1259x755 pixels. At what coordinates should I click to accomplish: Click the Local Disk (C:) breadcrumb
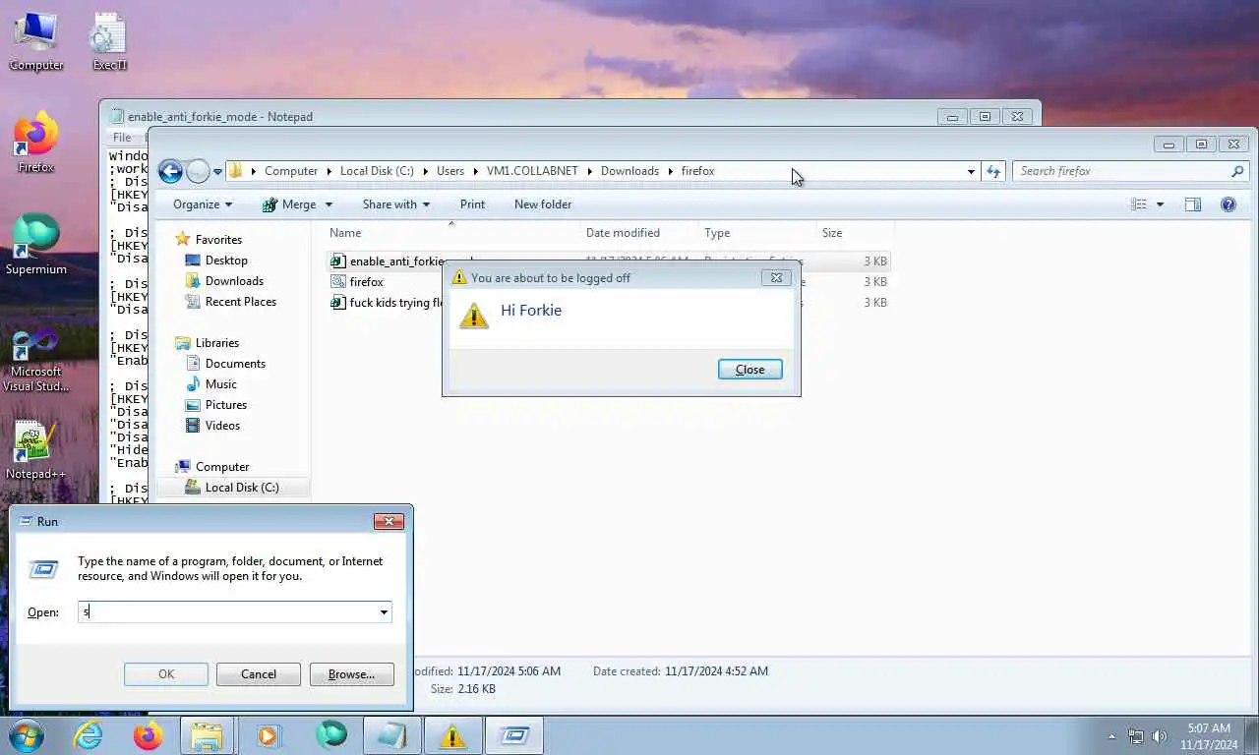pyautogui.click(x=377, y=171)
